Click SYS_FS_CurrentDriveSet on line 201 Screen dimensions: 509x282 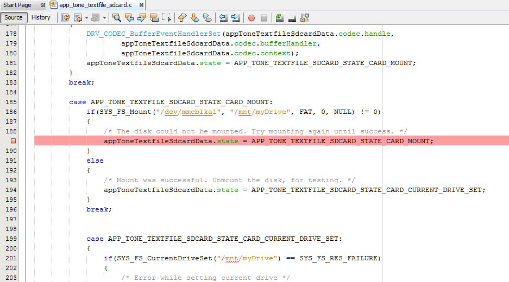pos(164,258)
